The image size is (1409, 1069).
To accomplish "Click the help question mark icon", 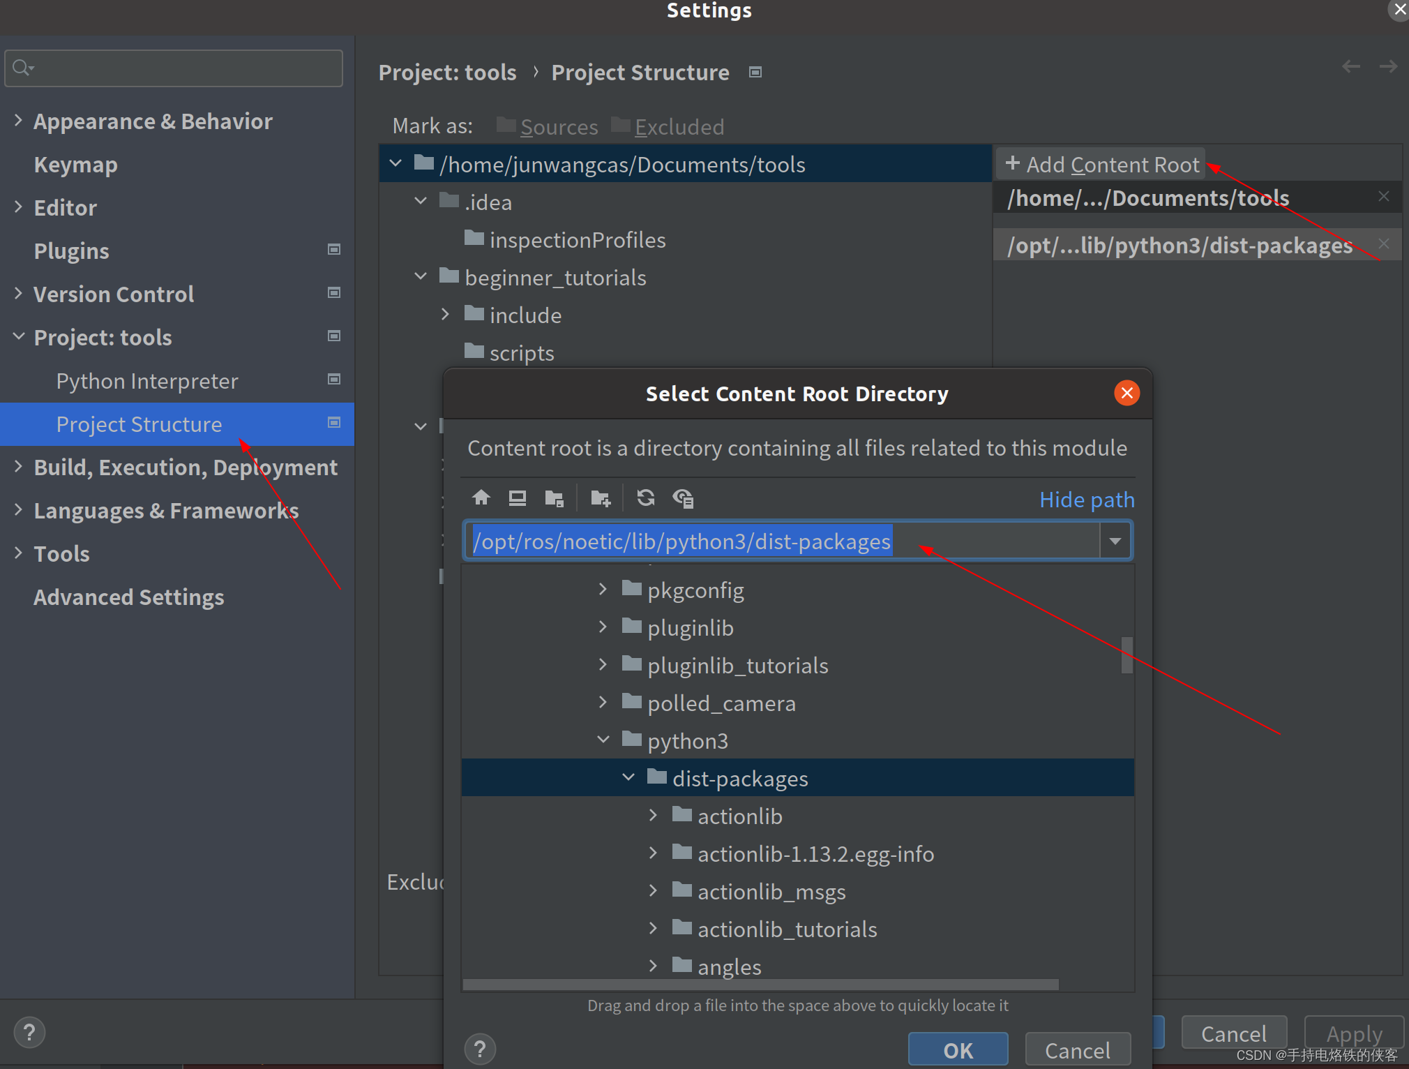I will pyautogui.click(x=29, y=1032).
